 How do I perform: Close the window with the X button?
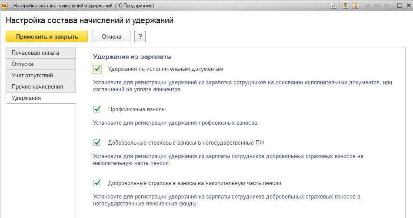click(x=409, y=6)
